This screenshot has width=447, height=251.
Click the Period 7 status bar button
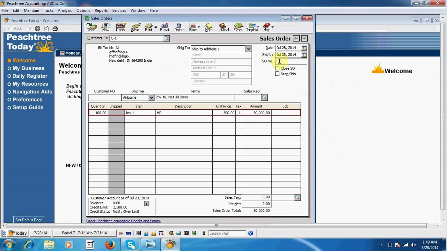(85, 233)
